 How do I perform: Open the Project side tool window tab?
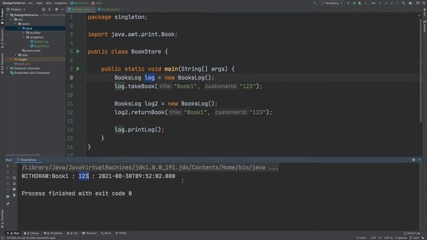click(2, 17)
